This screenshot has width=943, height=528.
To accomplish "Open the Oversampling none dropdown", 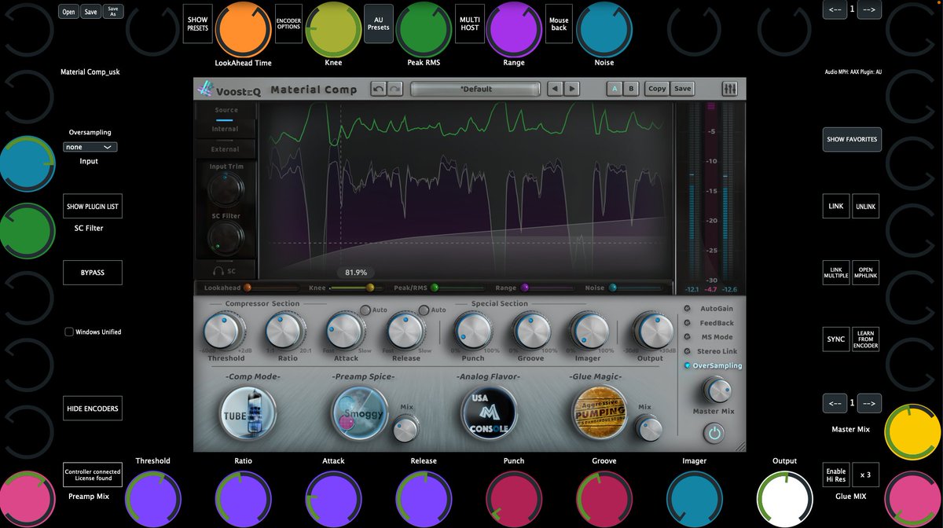I will (x=90, y=147).
